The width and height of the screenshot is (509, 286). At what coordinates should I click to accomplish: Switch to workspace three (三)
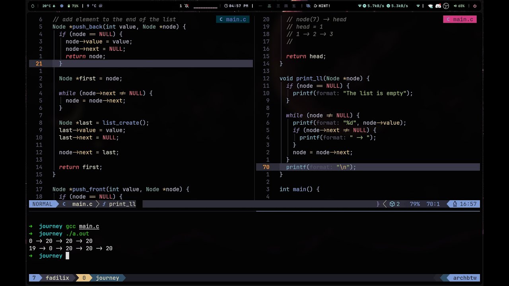click(x=278, y=6)
